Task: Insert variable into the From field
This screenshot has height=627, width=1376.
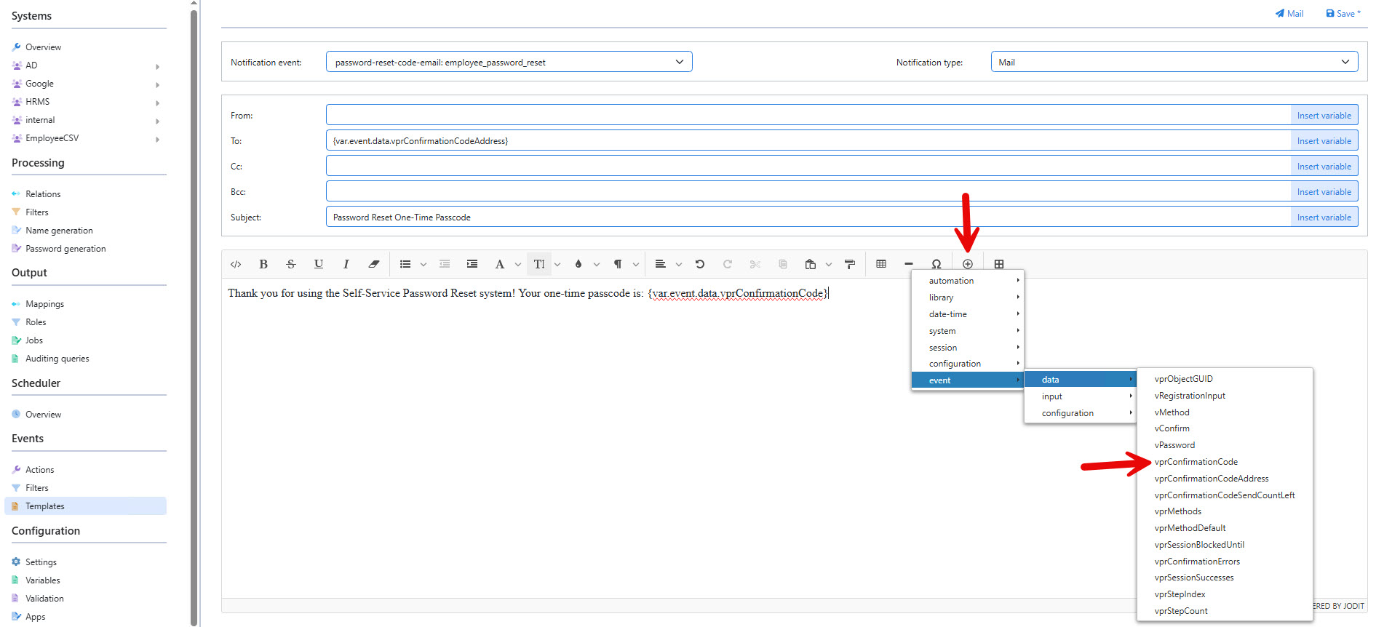Action: (1324, 116)
